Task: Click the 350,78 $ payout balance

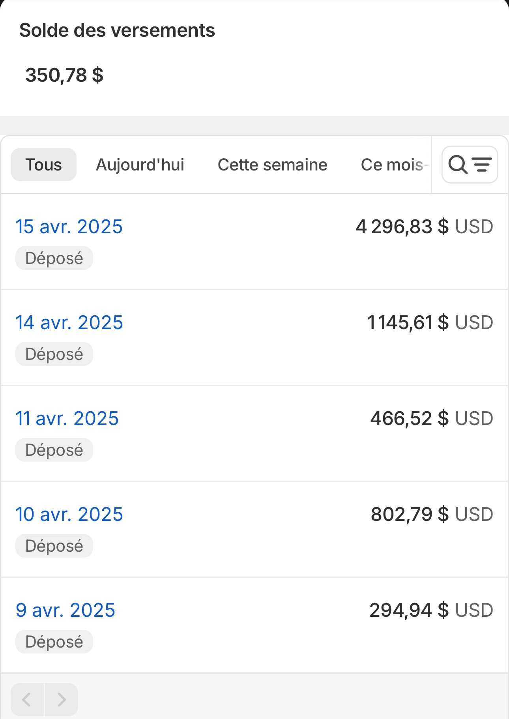Action: tap(64, 75)
